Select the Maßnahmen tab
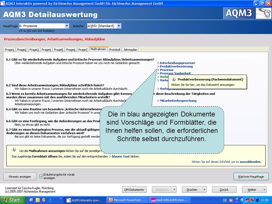 98,49
